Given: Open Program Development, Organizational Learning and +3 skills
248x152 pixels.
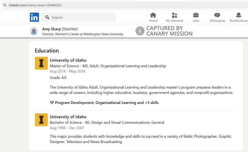Looking at the screenshot, I should click(x=107, y=103).
